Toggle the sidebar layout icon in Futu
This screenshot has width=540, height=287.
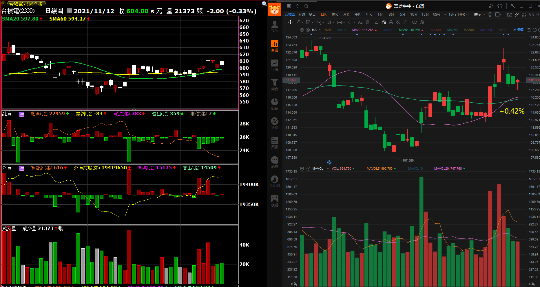[289, 6]
